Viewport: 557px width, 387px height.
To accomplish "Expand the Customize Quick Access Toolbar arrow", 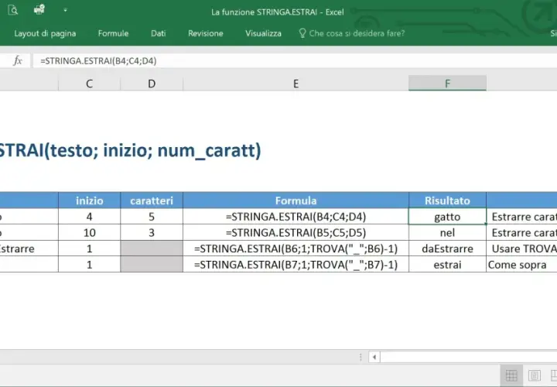I will 65,10.
